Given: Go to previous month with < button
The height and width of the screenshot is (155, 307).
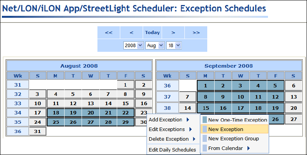Looking at the screenshot, I should (x=131, y=32).
